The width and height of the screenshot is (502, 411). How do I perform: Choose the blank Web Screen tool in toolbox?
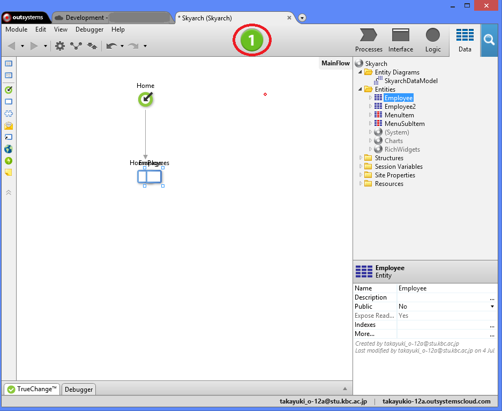(9, 102)
